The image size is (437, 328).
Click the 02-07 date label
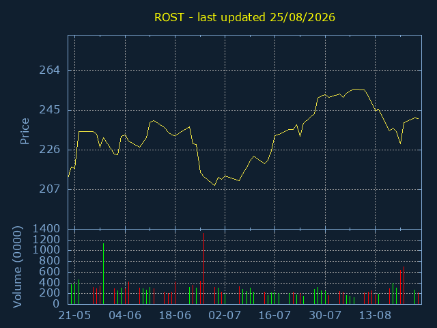[225, 316]
